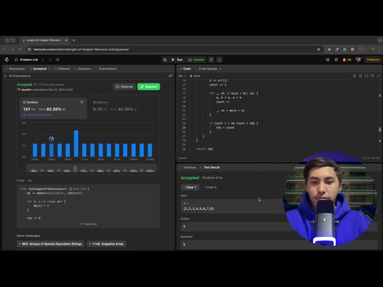This screenshot has width=383, height=287.
Task: Expand editor to fullscreen icon
Action: tap(379, 76)
